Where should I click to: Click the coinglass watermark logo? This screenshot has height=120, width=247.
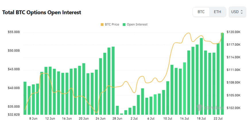210,108
